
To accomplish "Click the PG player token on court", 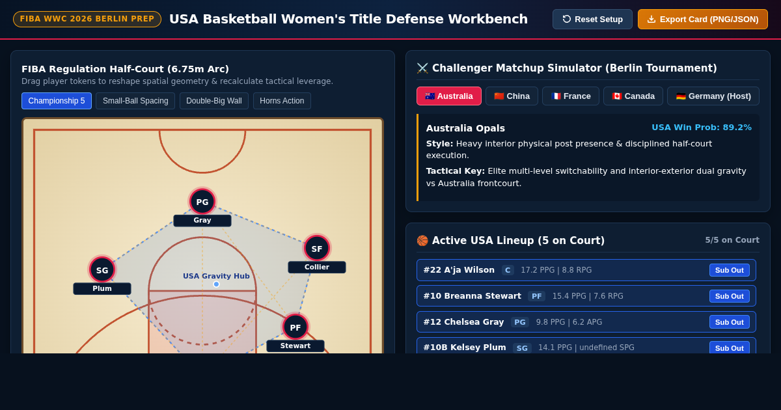I will click(202, 202).
